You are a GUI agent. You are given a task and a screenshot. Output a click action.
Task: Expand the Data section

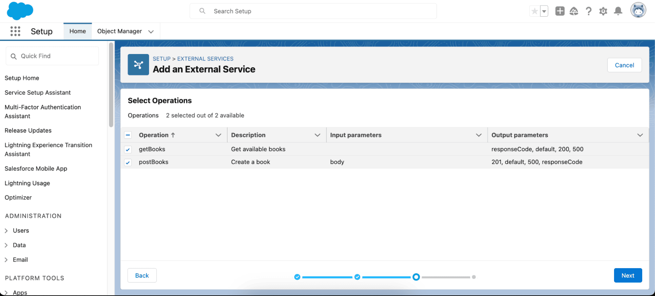[6, 245]
